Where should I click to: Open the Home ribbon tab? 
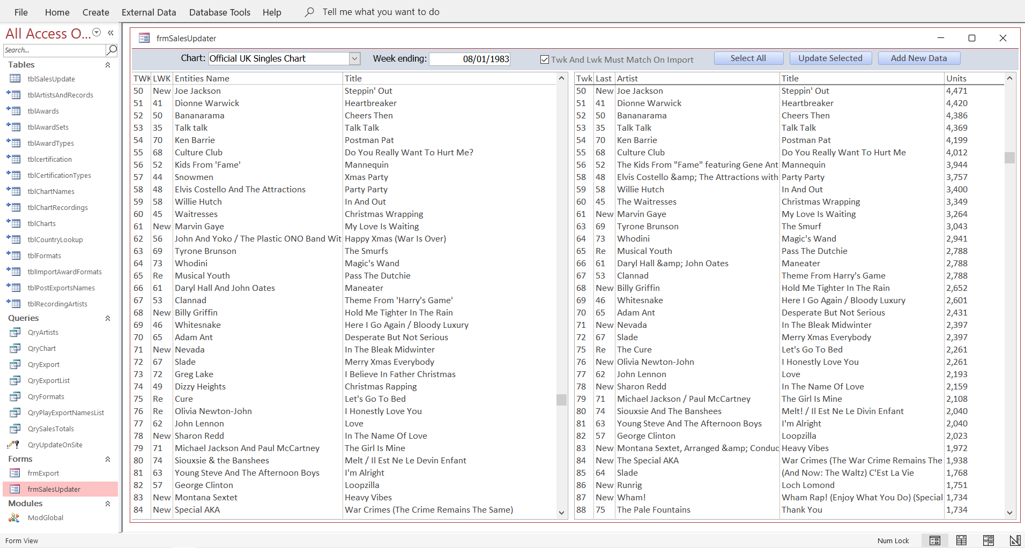point(57,12)
